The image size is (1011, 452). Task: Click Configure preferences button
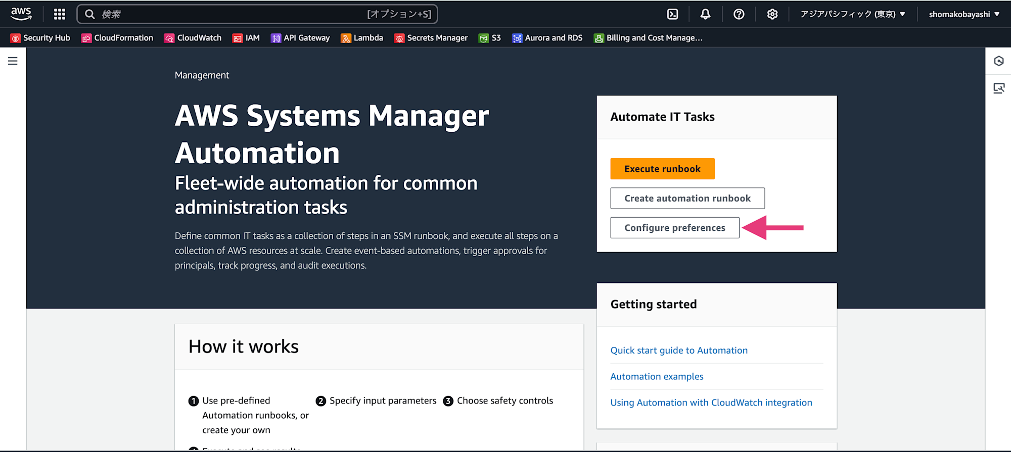tap(675, 227)
